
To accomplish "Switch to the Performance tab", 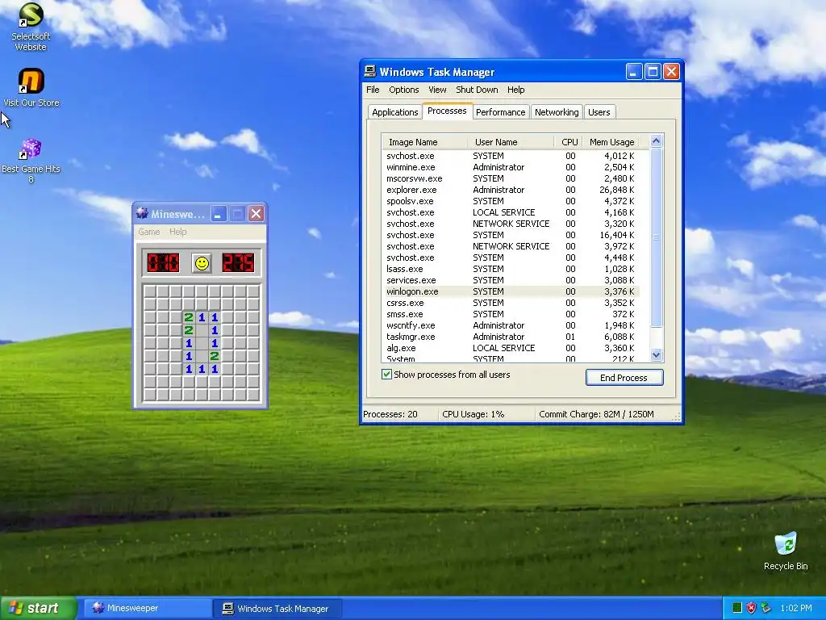I will [500, 111].
